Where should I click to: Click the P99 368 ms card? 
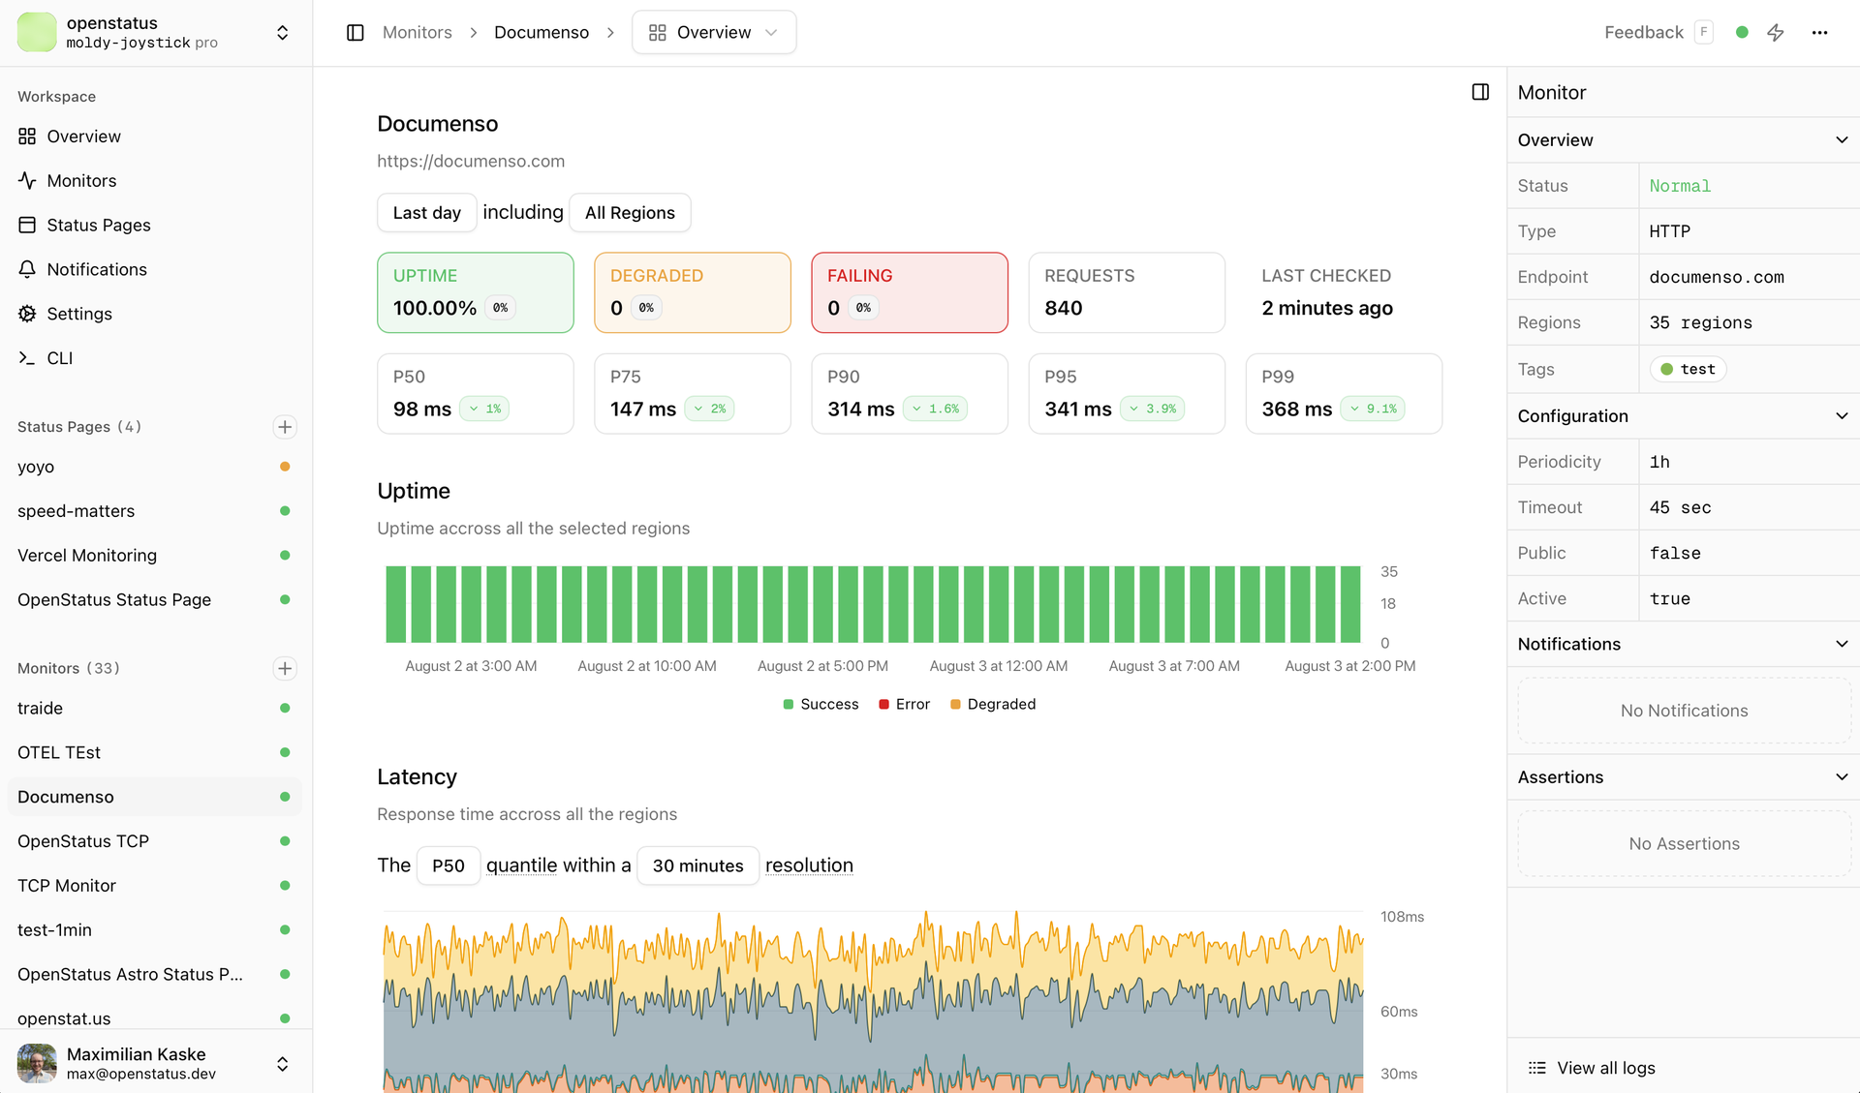coord(1344,394)
